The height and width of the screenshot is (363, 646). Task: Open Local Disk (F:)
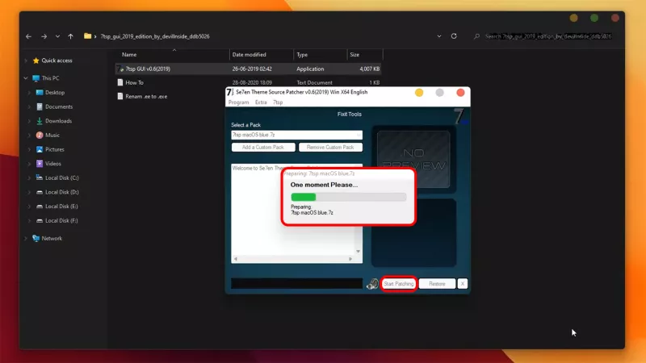pyautogui.click(x=61, y=220)
